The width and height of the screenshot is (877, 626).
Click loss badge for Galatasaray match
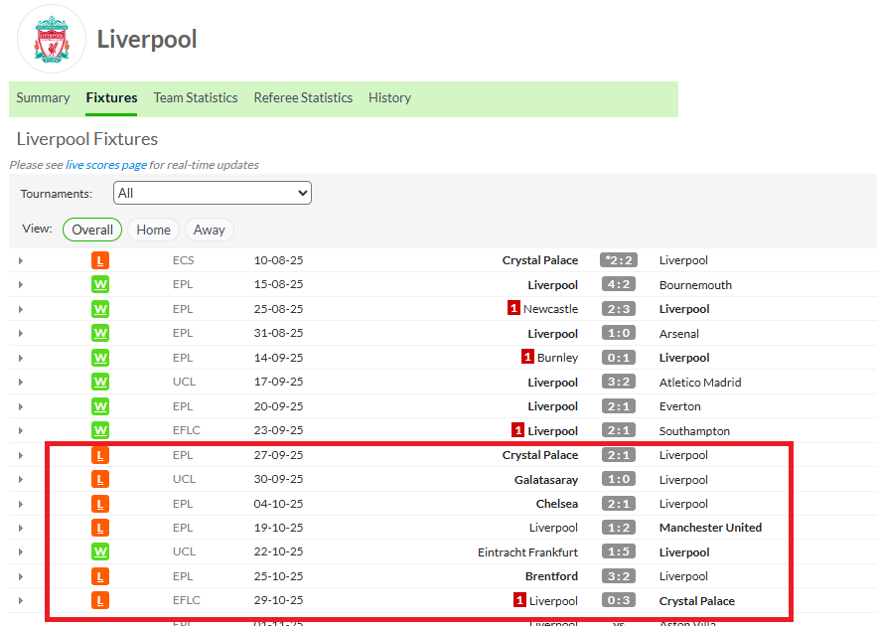[100, 480]
